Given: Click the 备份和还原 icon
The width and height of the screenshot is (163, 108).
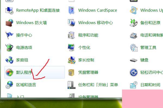Looking at the screenshot, I should [134, 23].
